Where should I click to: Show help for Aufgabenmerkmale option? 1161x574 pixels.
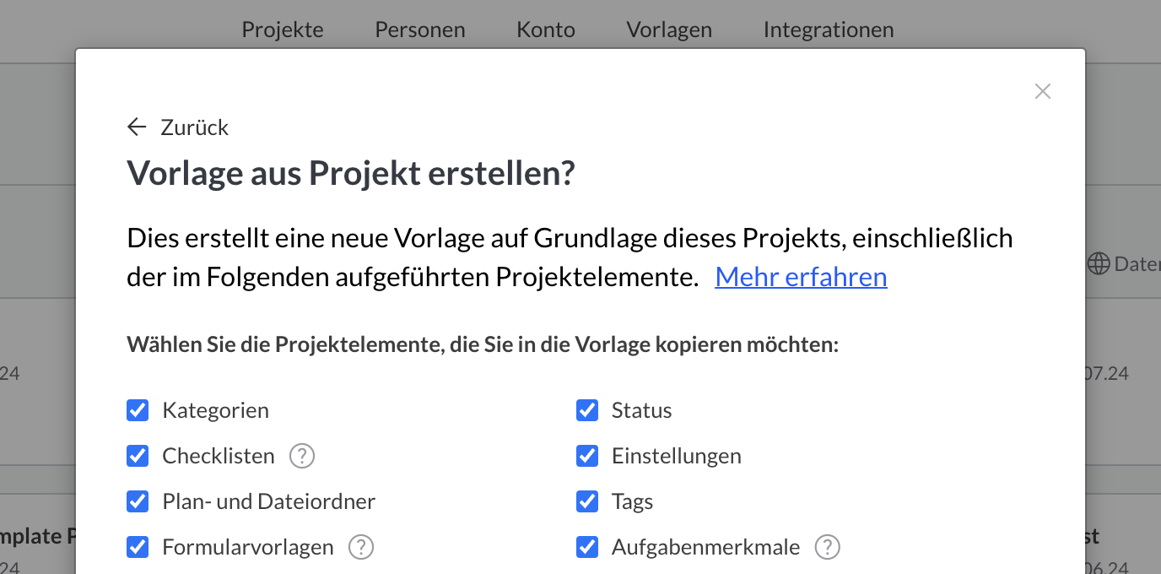tap(828, 548)
